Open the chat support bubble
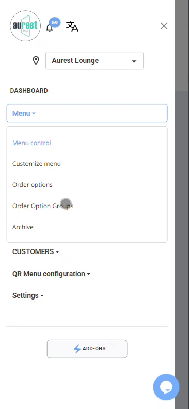 [x=166, y=387]
